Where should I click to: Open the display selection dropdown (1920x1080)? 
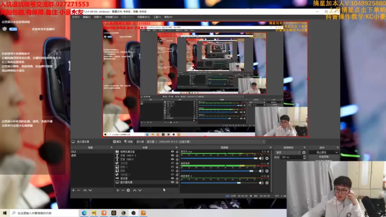click(206, 142)
